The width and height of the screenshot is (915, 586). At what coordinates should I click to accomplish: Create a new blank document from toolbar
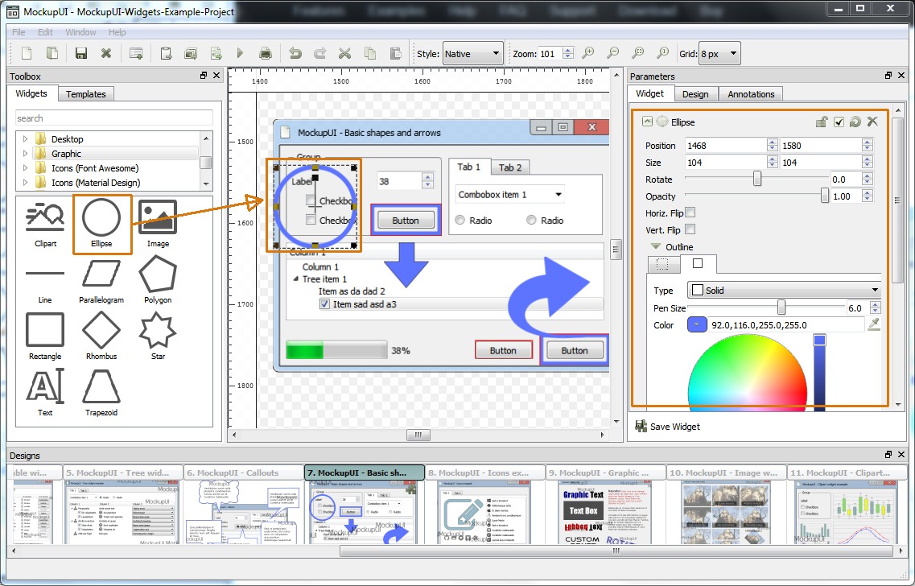(x=27, y=54)
